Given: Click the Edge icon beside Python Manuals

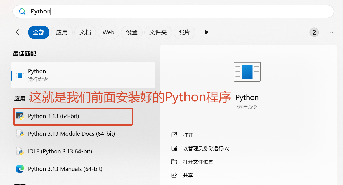Looking at the screenshot, I should (20, 169).
